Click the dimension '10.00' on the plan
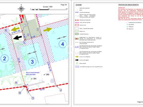The image size is (143, 107). tap(33, 37)
